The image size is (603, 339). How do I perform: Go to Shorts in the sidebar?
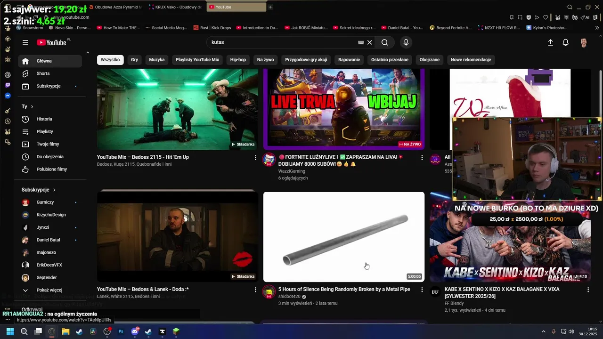(x=49, y=73)
